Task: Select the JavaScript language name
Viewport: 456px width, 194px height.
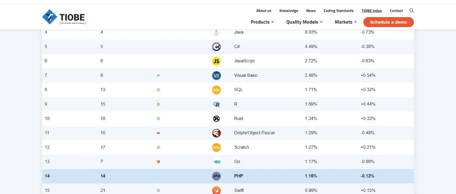Action: click(244, 61)
